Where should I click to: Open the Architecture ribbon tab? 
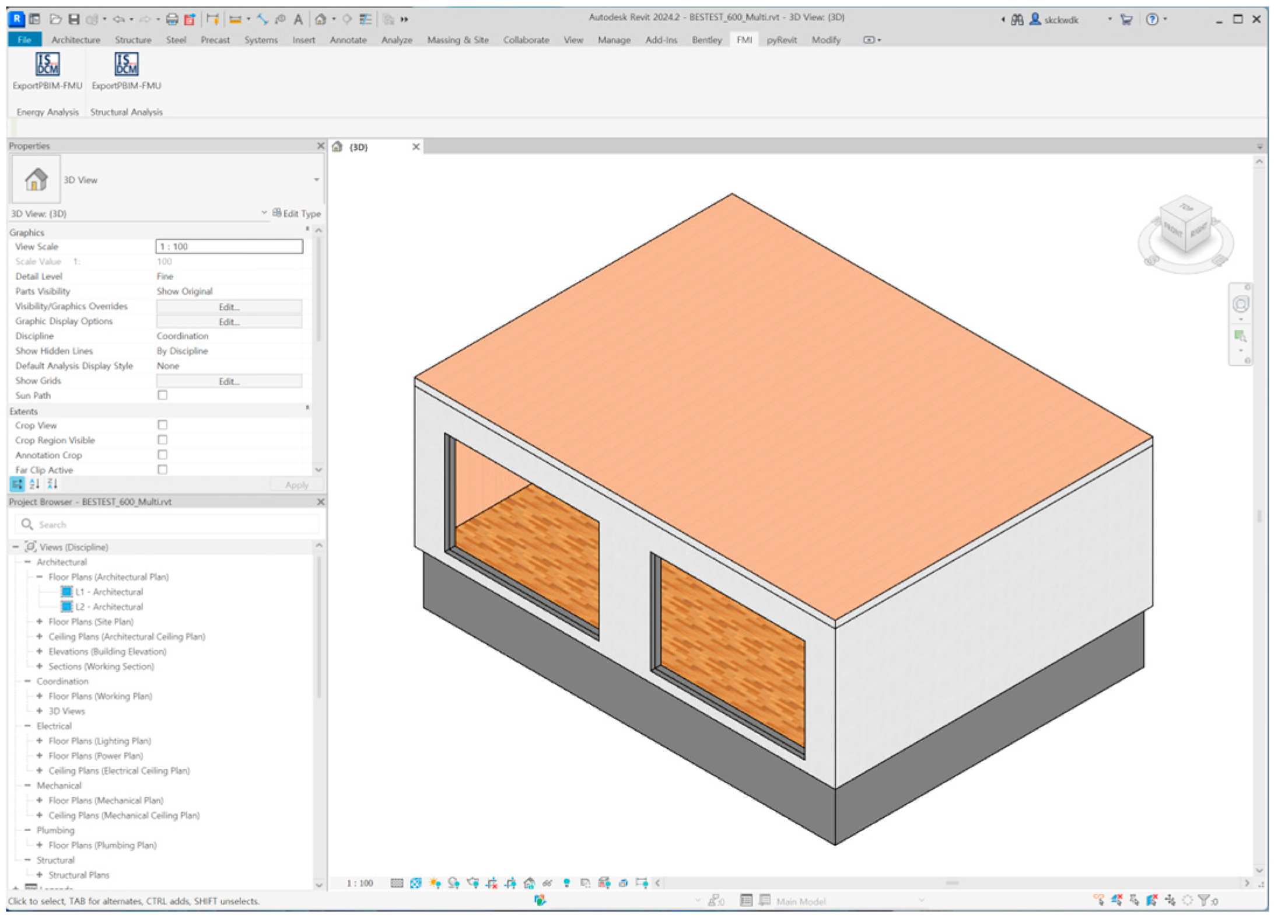[76, 40]
